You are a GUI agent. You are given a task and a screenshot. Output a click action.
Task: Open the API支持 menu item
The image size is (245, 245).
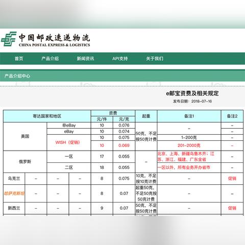[120, 59]
